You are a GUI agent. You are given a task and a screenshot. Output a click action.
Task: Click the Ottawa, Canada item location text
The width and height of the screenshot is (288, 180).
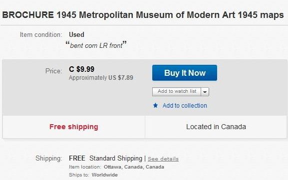(x=134, y=167)
